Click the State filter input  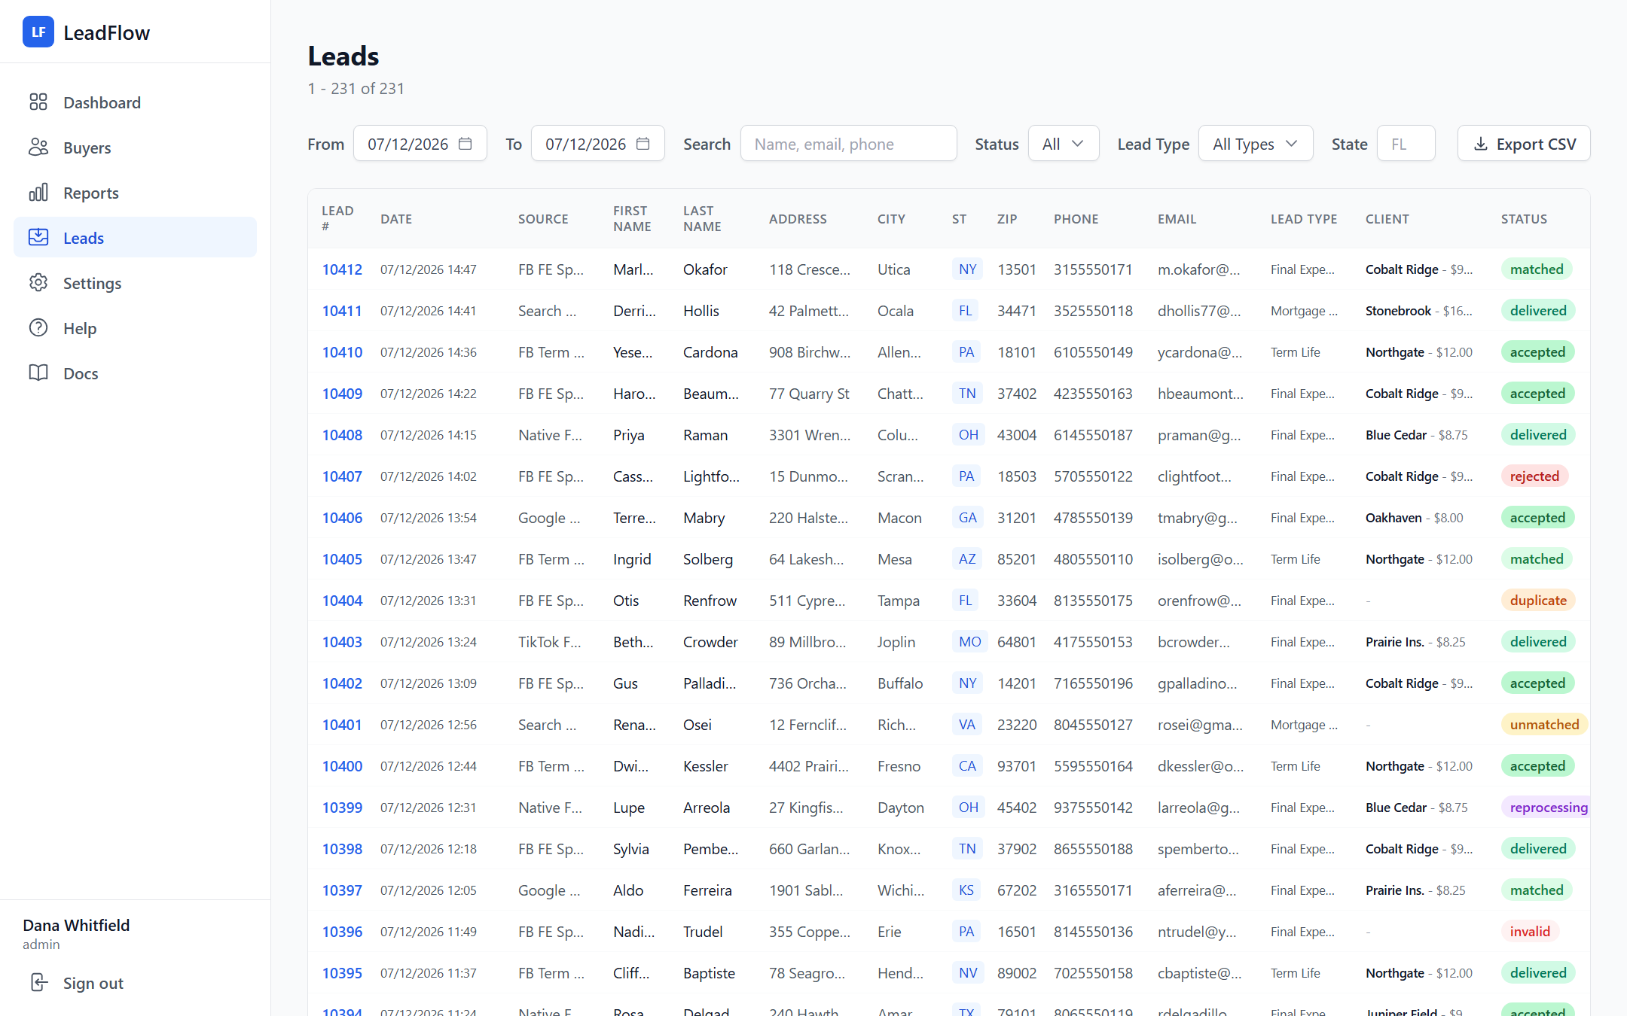click(x=1406, y=143)
